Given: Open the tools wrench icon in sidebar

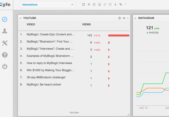Looking at the screenshot, I should tap(5, 43).
